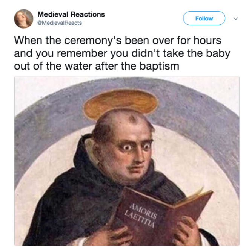Click the tweet text about the baptism

click(x=122, y=53)
